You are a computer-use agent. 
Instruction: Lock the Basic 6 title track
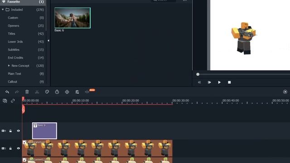(x=10, y=131)
